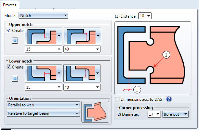
Task: Open lower notch 40 value dropdown
Action: coord(82,87)
